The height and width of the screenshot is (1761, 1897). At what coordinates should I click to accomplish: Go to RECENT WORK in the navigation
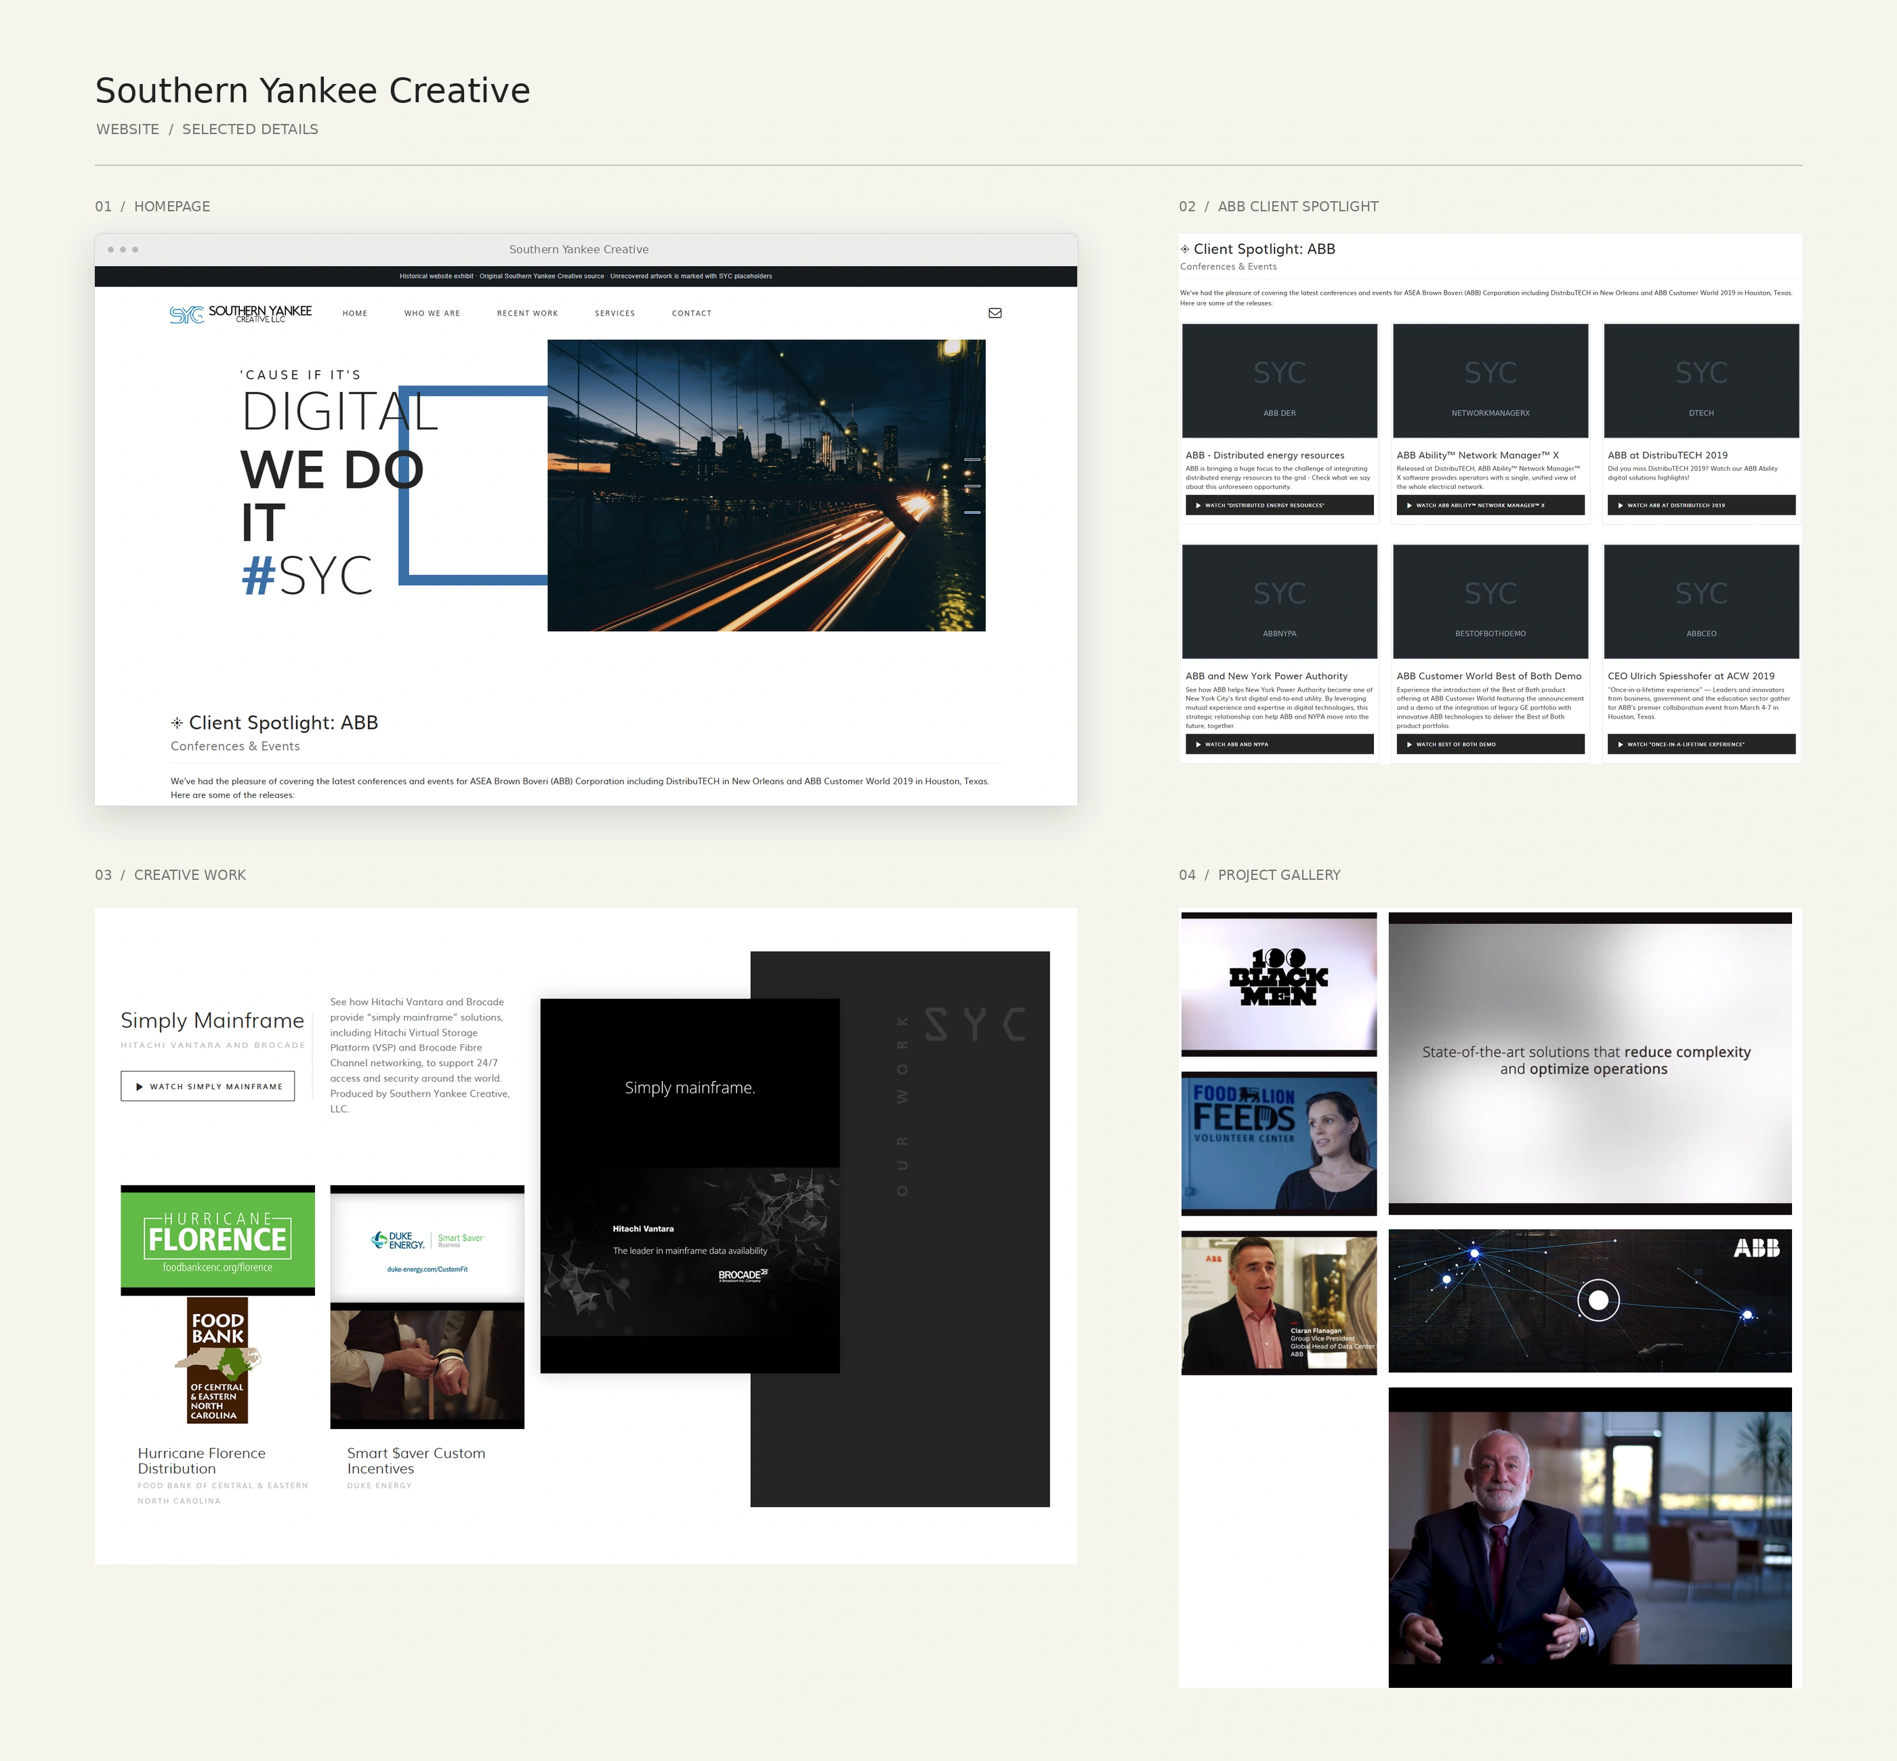coord(527,314)
